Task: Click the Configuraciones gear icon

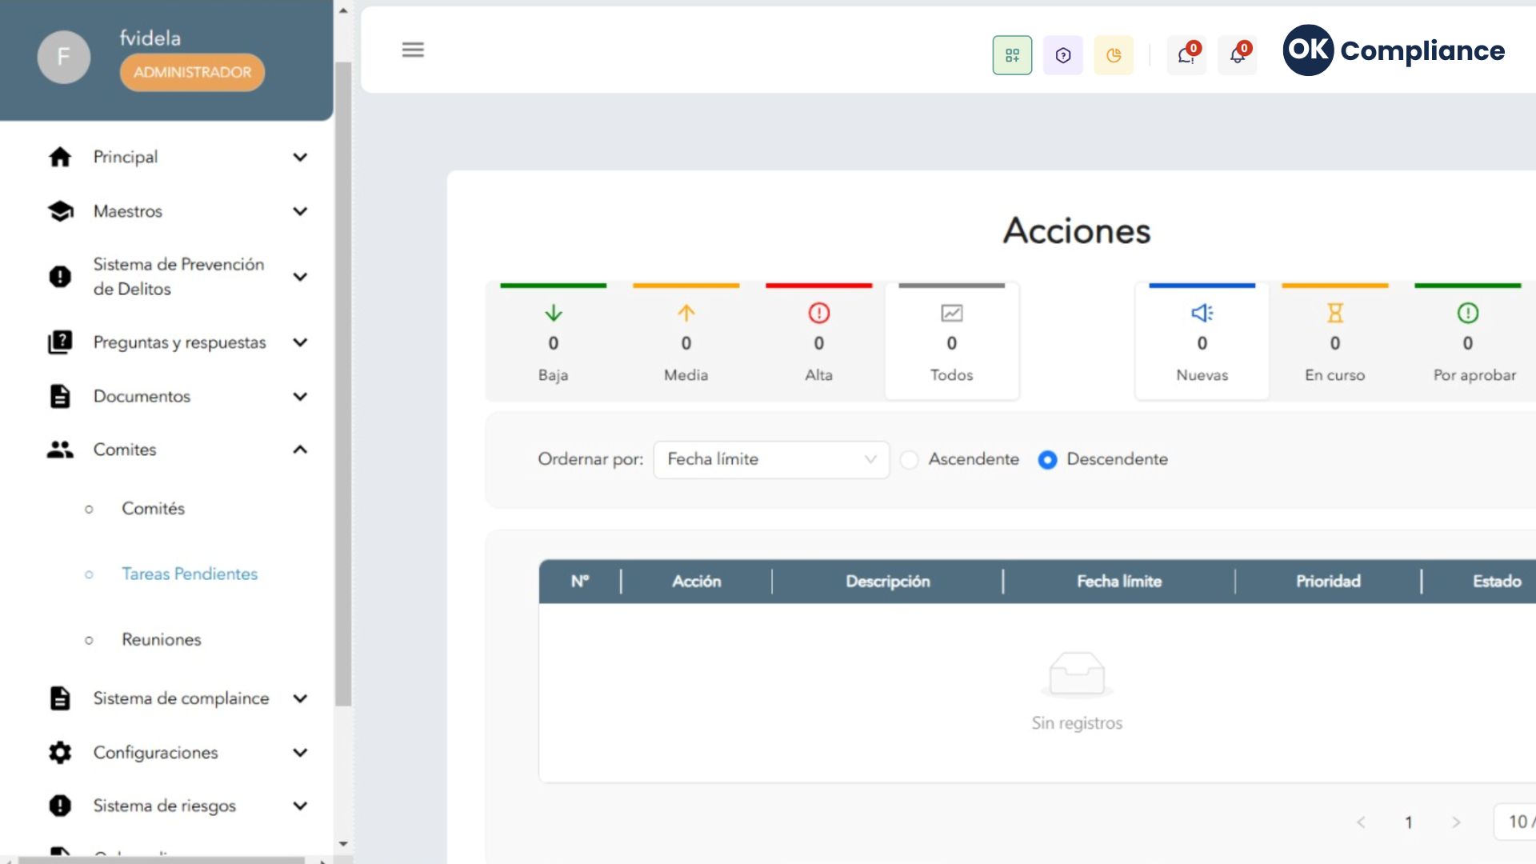Action: click(60, 753)
